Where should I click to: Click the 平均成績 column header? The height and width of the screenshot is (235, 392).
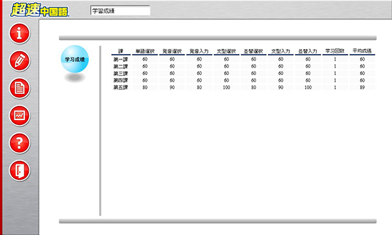pos(362,51)
